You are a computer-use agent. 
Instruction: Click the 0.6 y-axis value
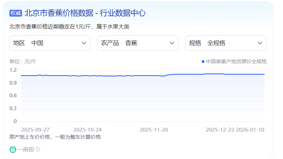pos(13,95)
